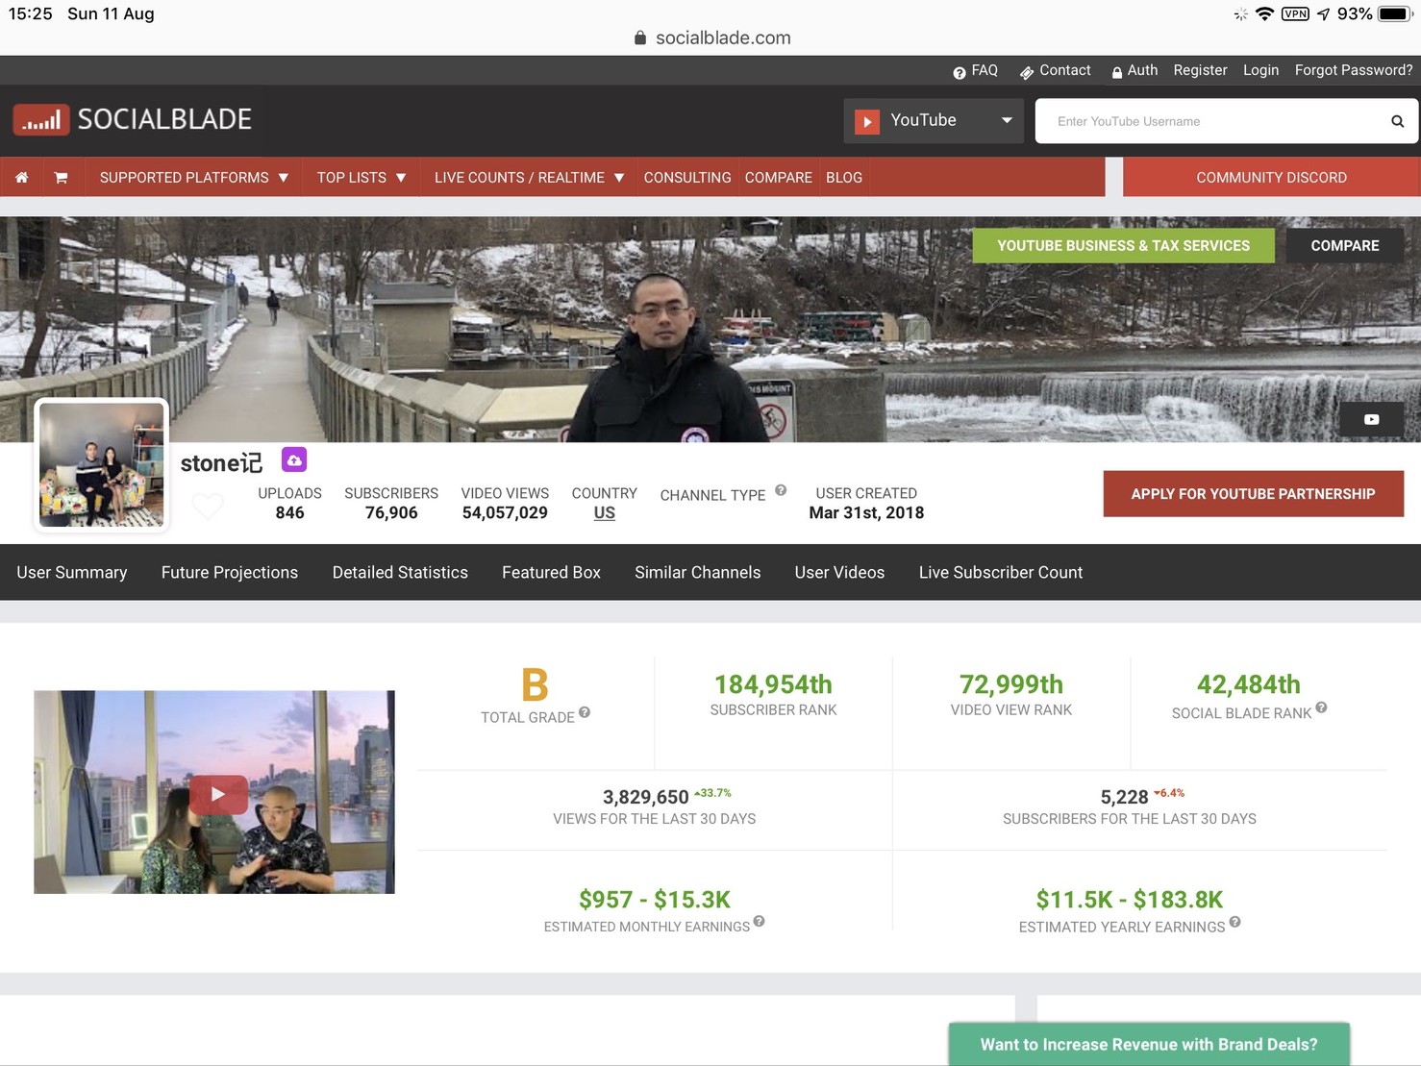The width and height of the screenshot is (1421, 1066).
Task: Click the home icon in navigation bar
Action: click(21, 178)
